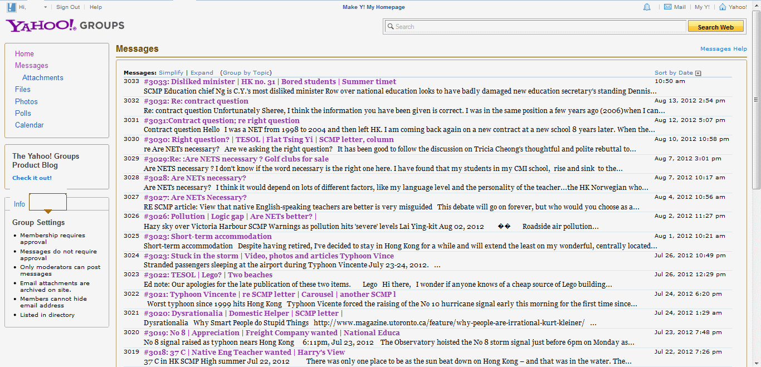Switch to the Info tab
Screen dimensions: 761x367
click(19, 204)
